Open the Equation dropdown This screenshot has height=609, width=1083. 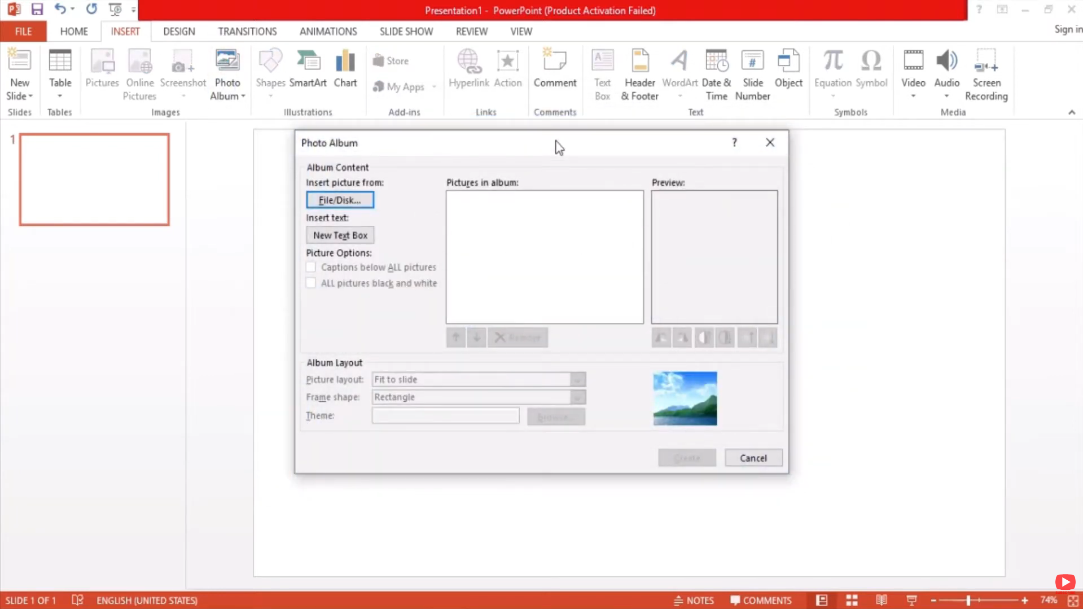point(832,97)
